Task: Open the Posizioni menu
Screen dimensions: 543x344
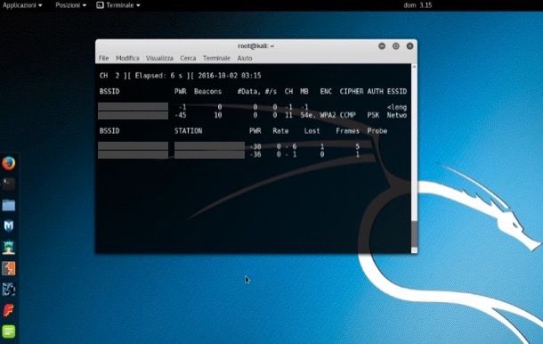Action: click(71, 5)
